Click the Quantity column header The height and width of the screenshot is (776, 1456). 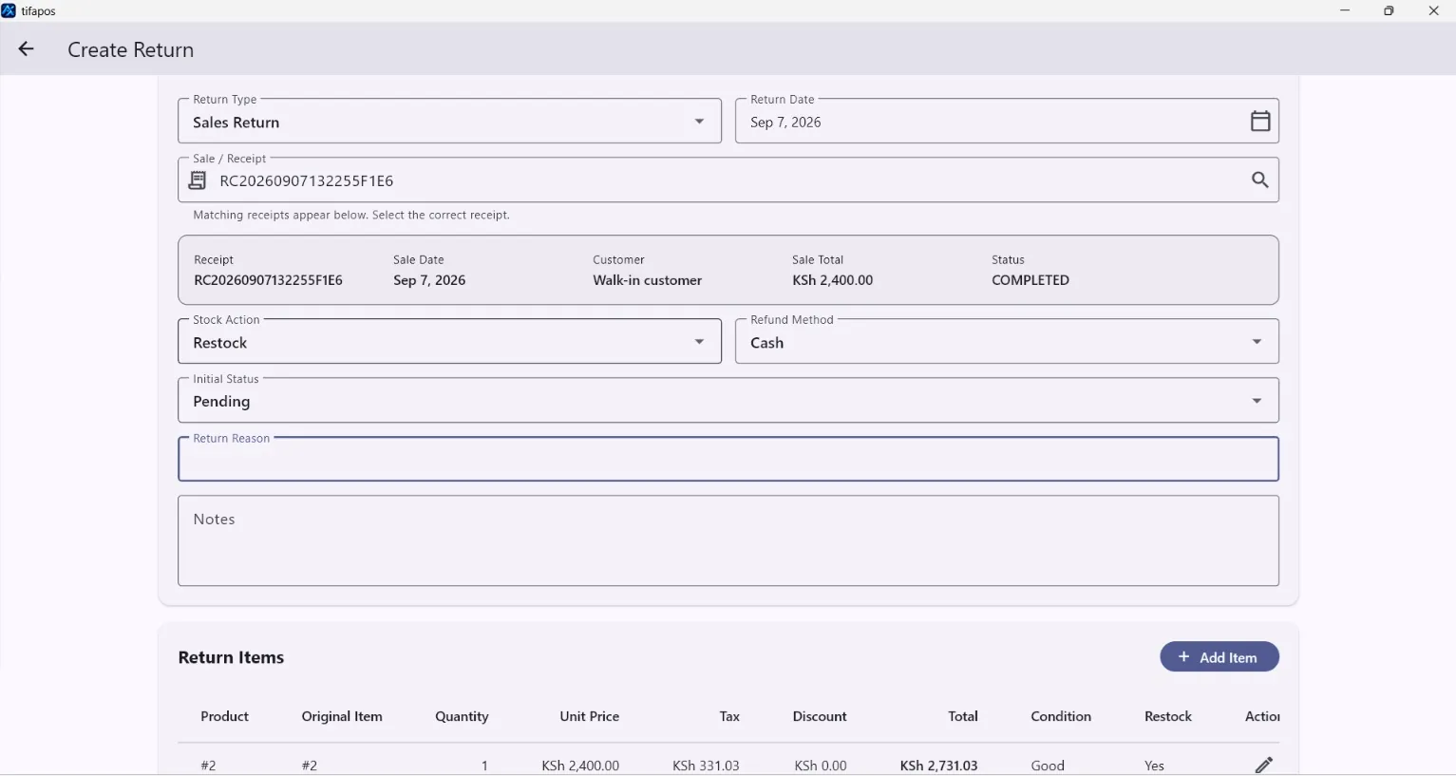tap(462, 717)
